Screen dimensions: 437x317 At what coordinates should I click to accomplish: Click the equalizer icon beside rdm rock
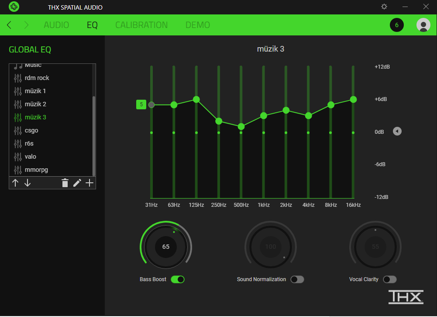pos(18,78)
